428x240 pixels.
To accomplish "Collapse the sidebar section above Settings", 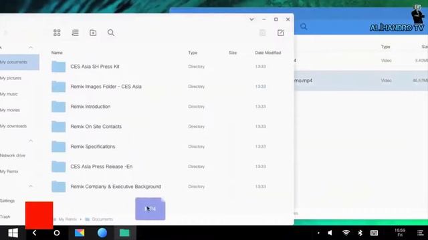I will pos(31,186).
